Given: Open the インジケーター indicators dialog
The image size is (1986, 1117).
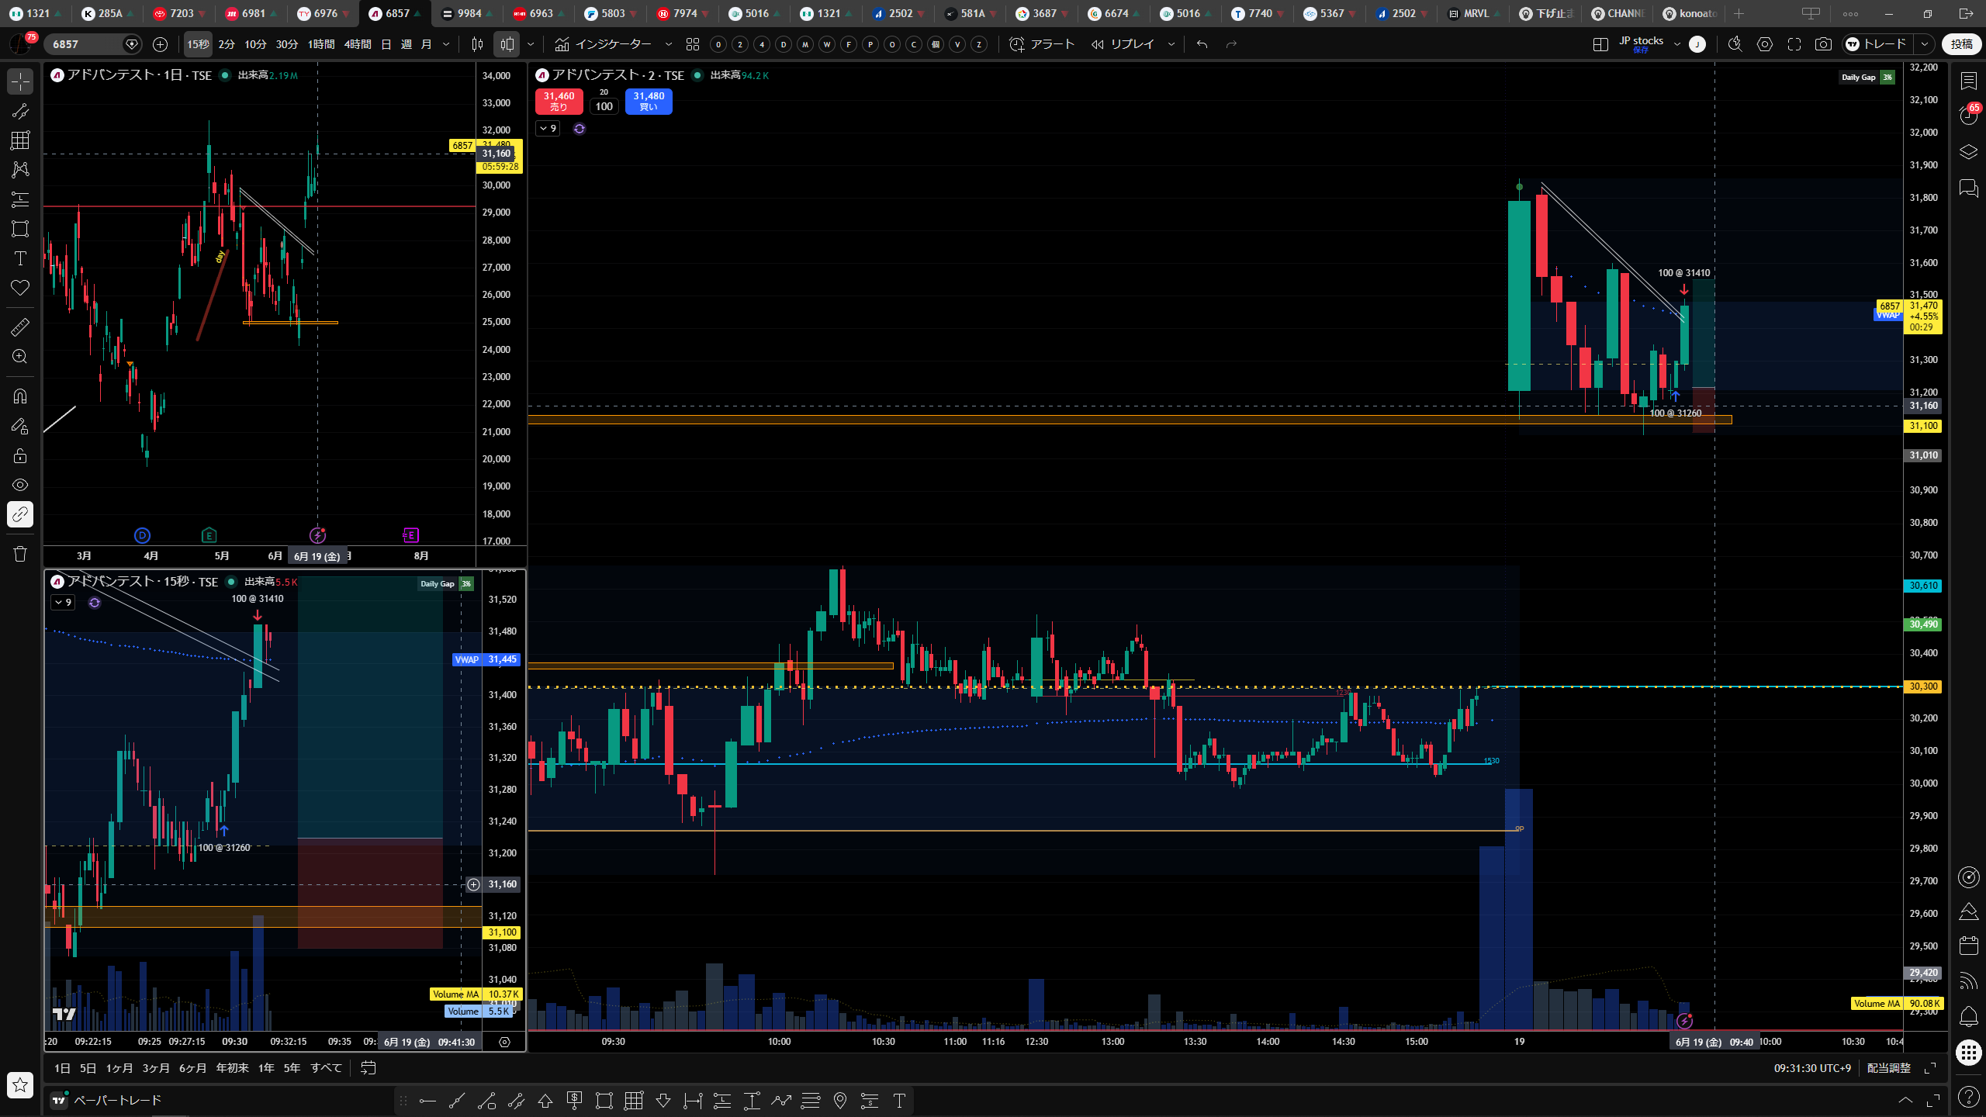Looking at the screenshot, I should [x=604, y=44].
